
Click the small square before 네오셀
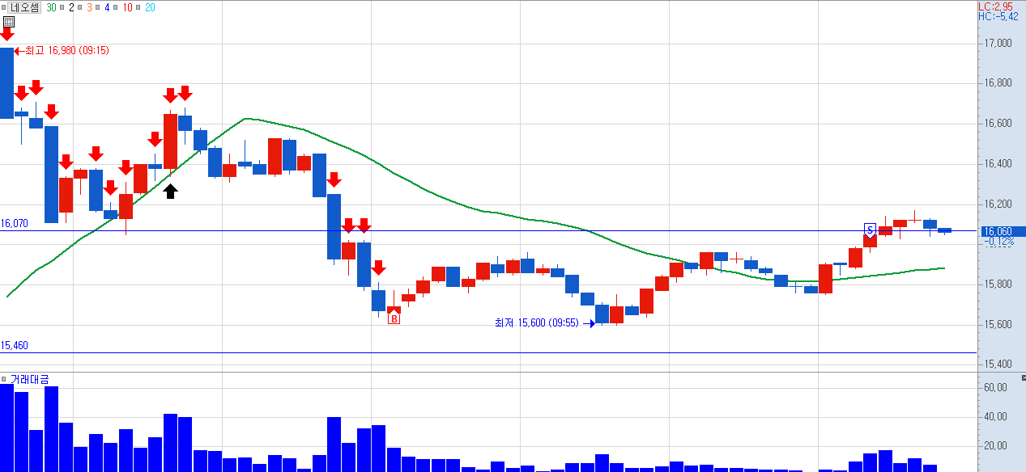[4, 7]
